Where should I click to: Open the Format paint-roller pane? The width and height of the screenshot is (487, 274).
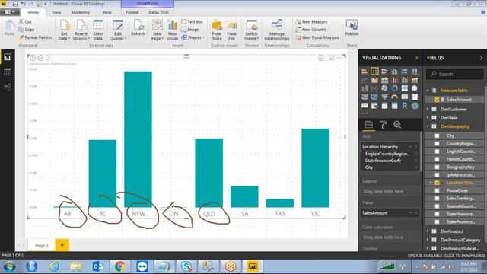(x=383, y=125)
